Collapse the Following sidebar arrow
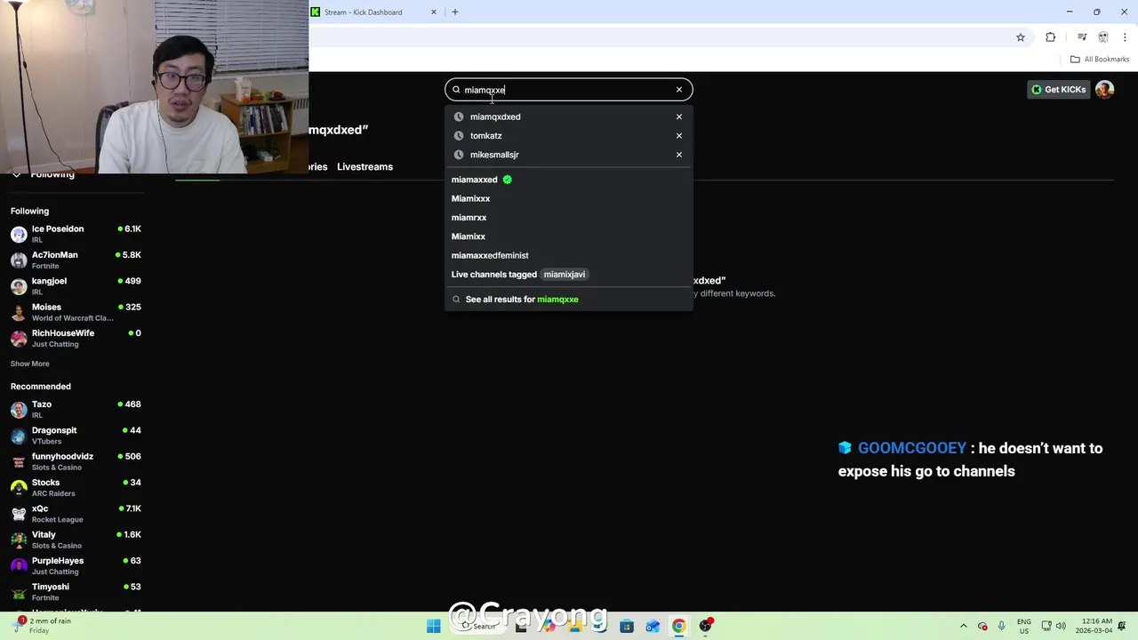 (x=16, y=175)
